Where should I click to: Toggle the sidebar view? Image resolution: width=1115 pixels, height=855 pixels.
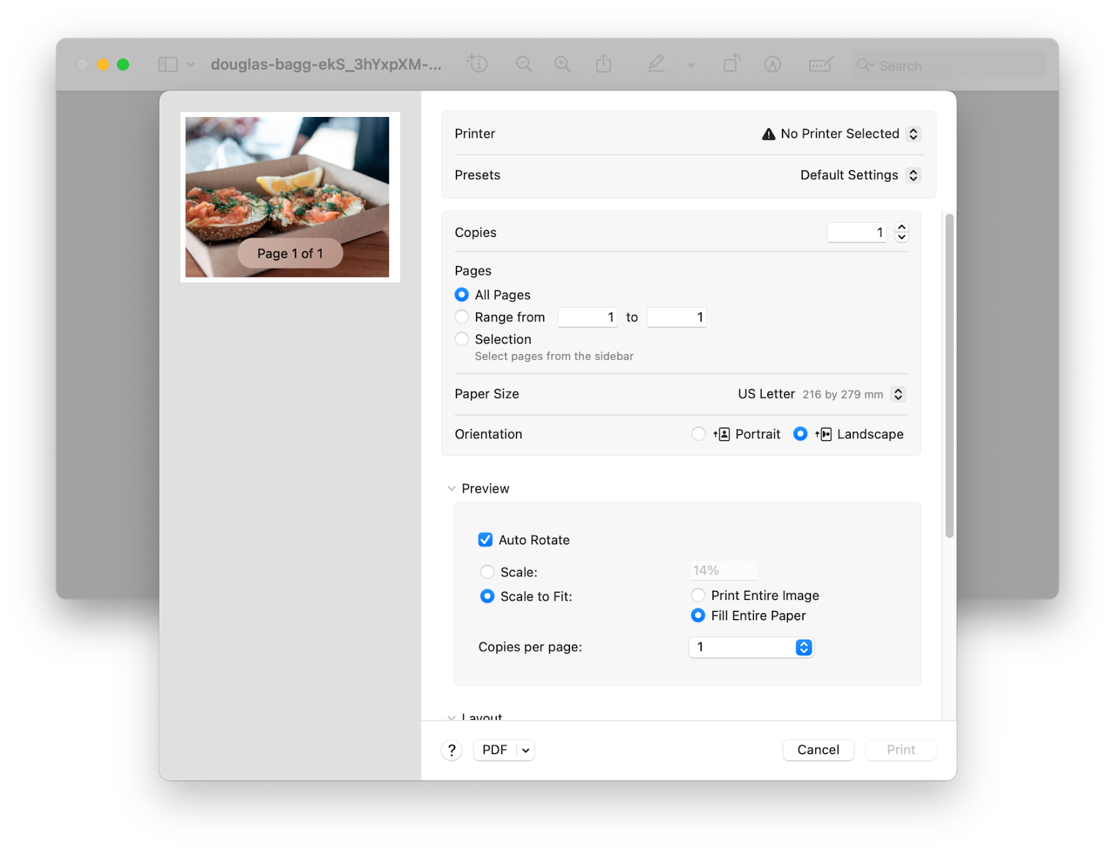click(167, 64)
